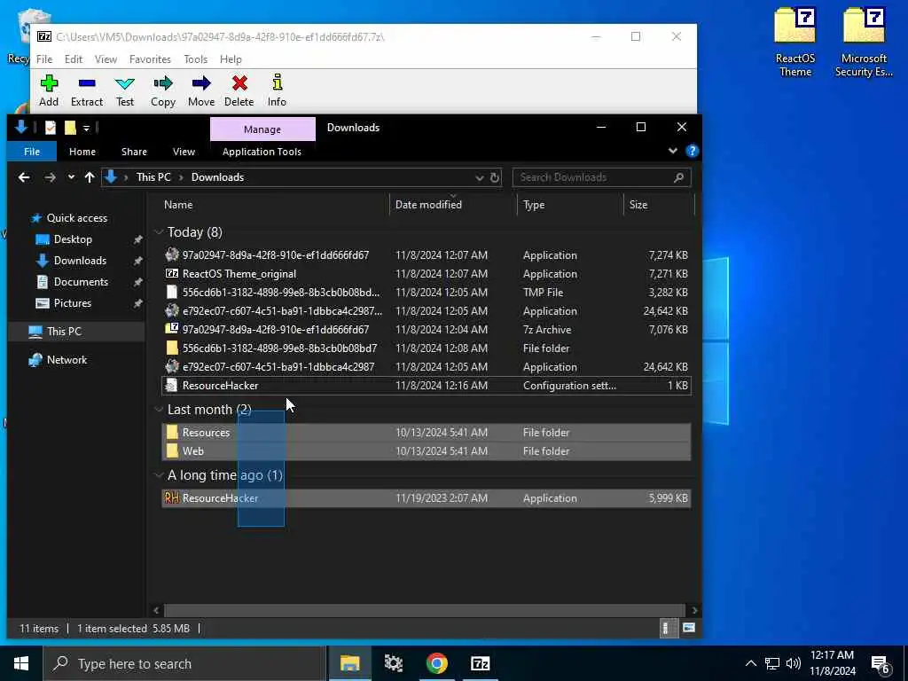Open the Explorer View ribbon tab
This screenshot has width=908, height=681.
point(184,152)
